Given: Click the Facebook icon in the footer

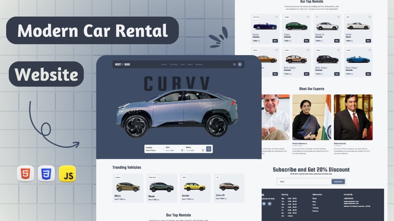Looking at the screenshot, I should click(x=270, y=204).
